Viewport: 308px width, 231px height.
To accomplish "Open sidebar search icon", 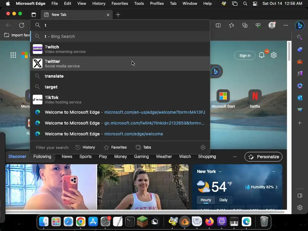I will [x=300, y=37].
